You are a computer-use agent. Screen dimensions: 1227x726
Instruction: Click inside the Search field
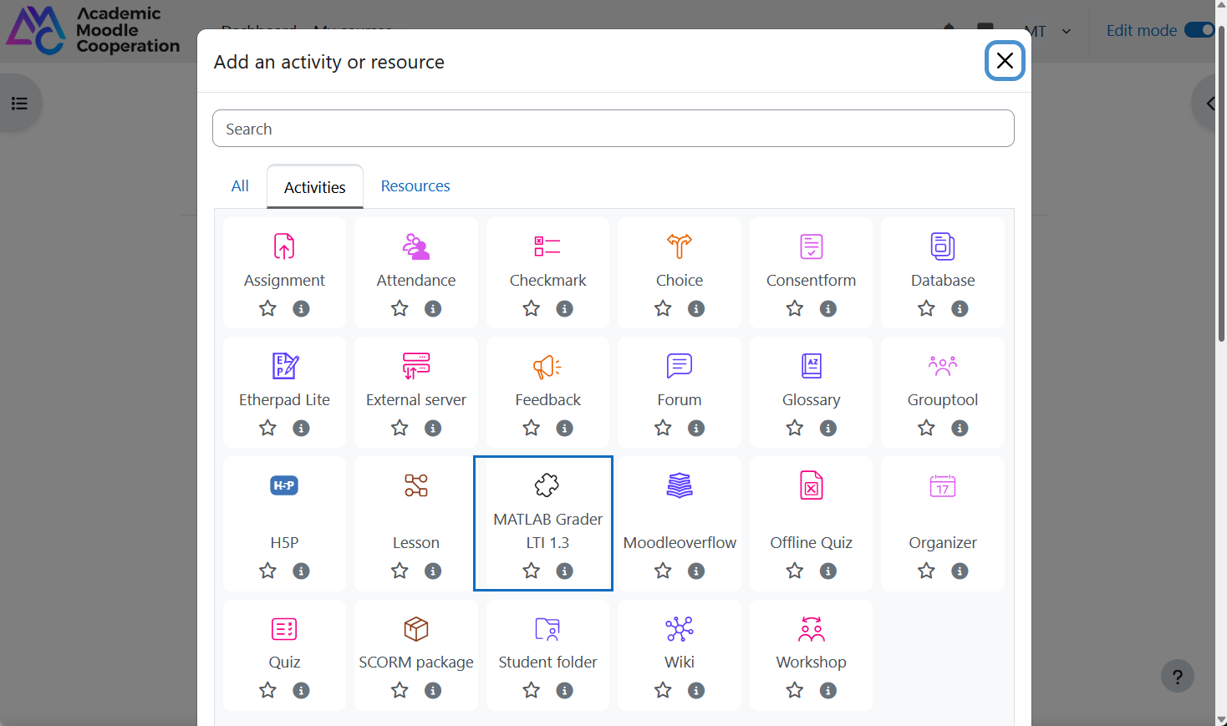[613, 129]
